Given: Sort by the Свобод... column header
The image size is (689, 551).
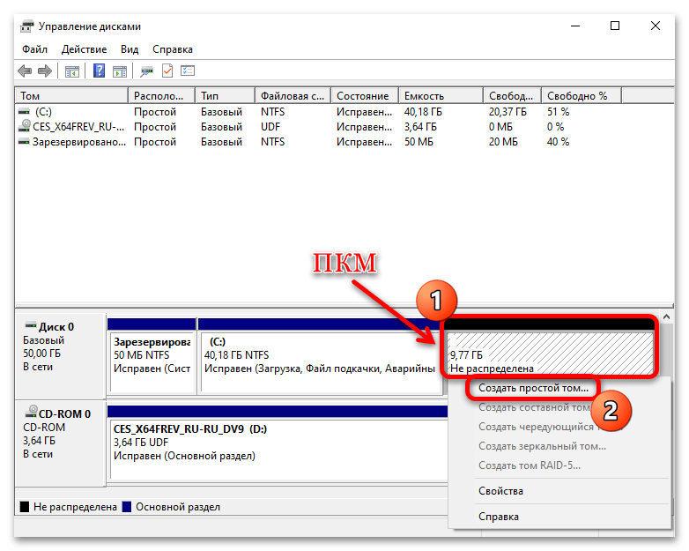Looking at the screenshot, I should pos(513,96).
